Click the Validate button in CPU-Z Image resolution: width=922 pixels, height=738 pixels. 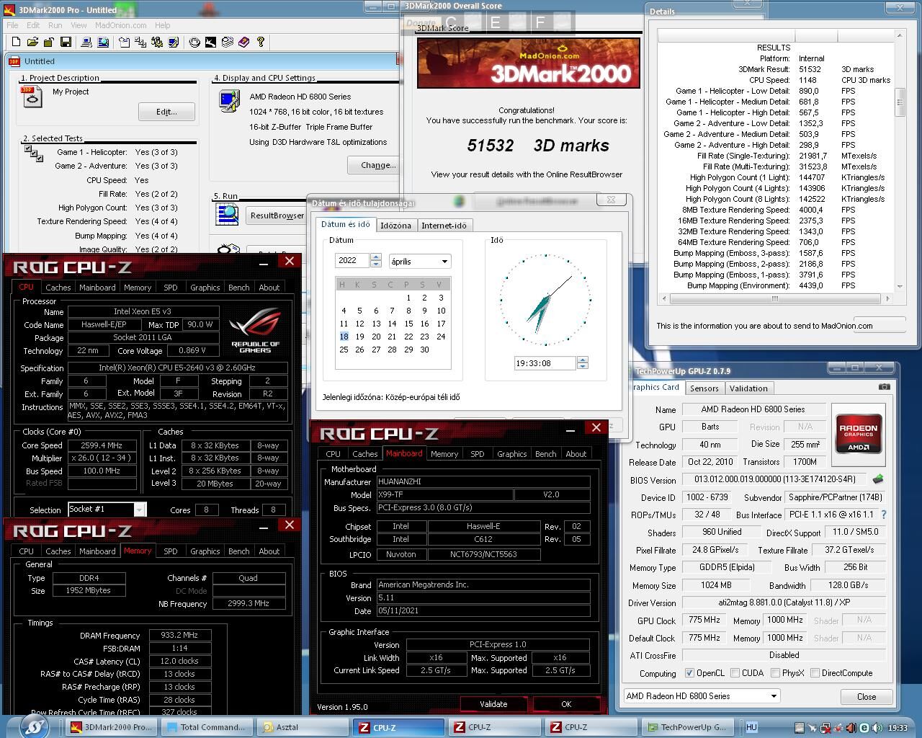[493, 704]
